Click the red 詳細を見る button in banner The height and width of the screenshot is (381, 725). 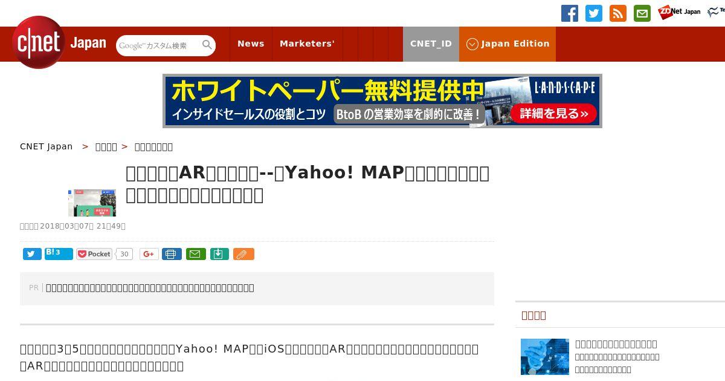[x=553, y=113]
